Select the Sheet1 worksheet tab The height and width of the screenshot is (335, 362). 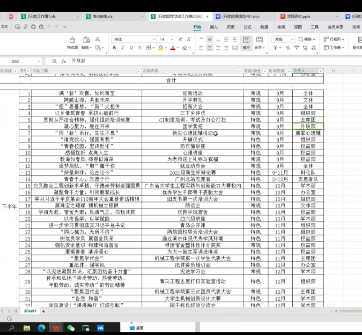pyautogui.click(x=29, y=311)
